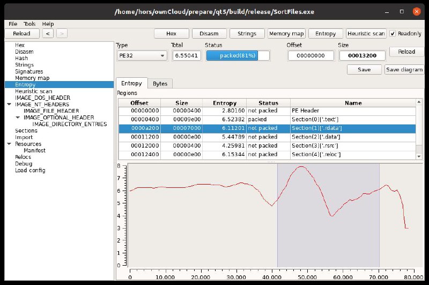Click the Strings toolbar button
The height and width of the screenshot is (285, 429).
(247, 34)
